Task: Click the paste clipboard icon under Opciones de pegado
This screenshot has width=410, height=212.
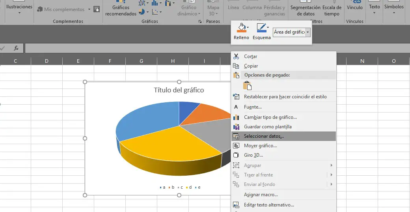Action: tap(247, 86)
